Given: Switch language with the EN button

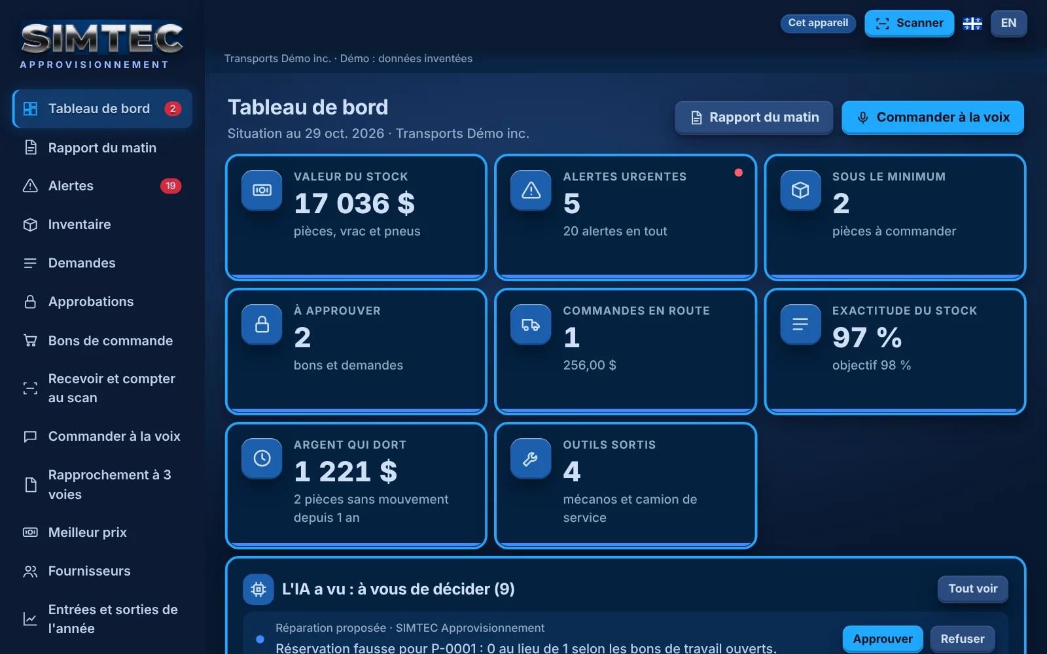Looking at the screenshot, I should 1008,23.
